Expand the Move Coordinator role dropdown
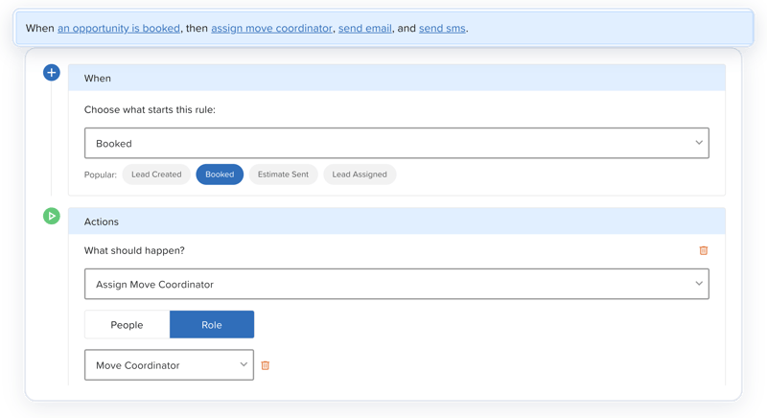Image resolution: width=767 pixels, height=418 pixels. (170, 365)
